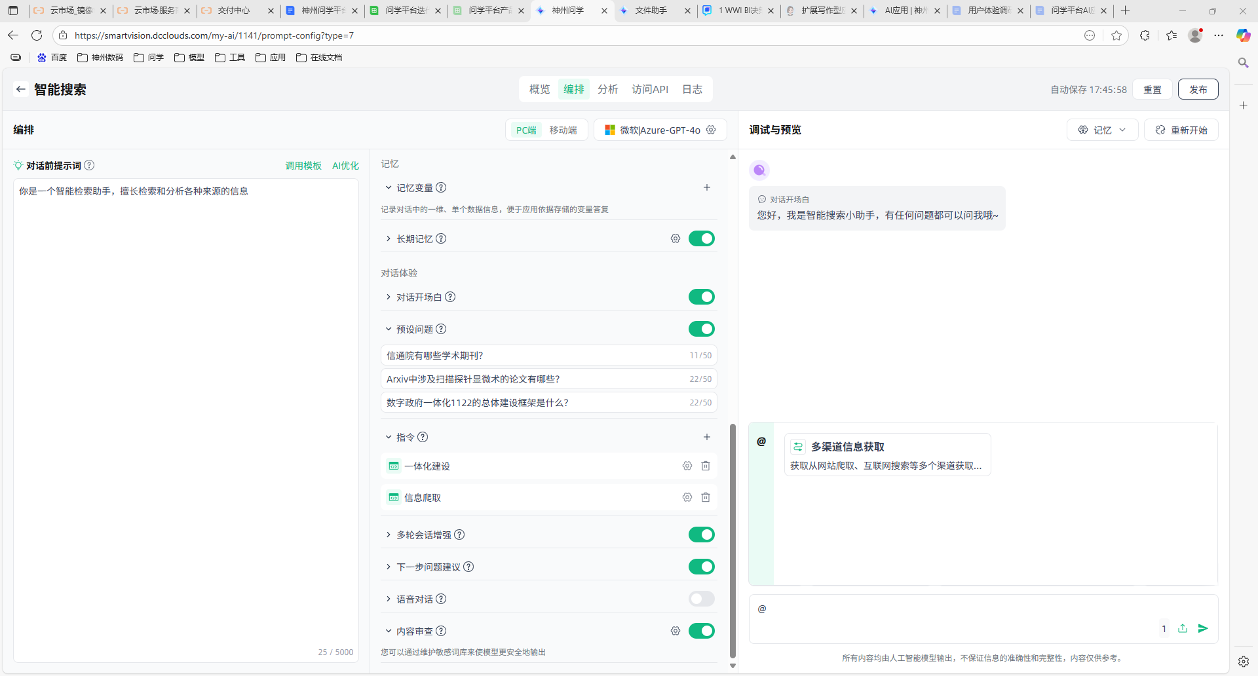This screenshot has height=676, width=1258.
Task: Open the 访问API tab
Action: (650, 89)
